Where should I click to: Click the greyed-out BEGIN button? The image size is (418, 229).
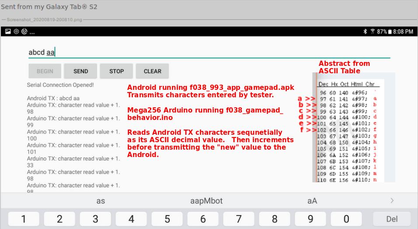(45, 71)
